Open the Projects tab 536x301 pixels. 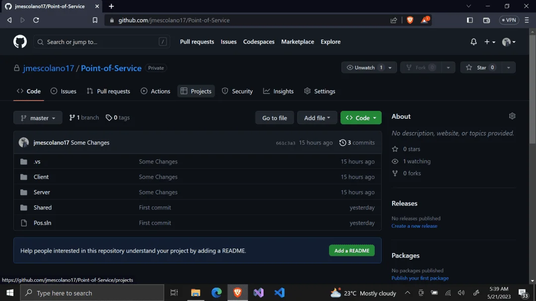(196, 91)
